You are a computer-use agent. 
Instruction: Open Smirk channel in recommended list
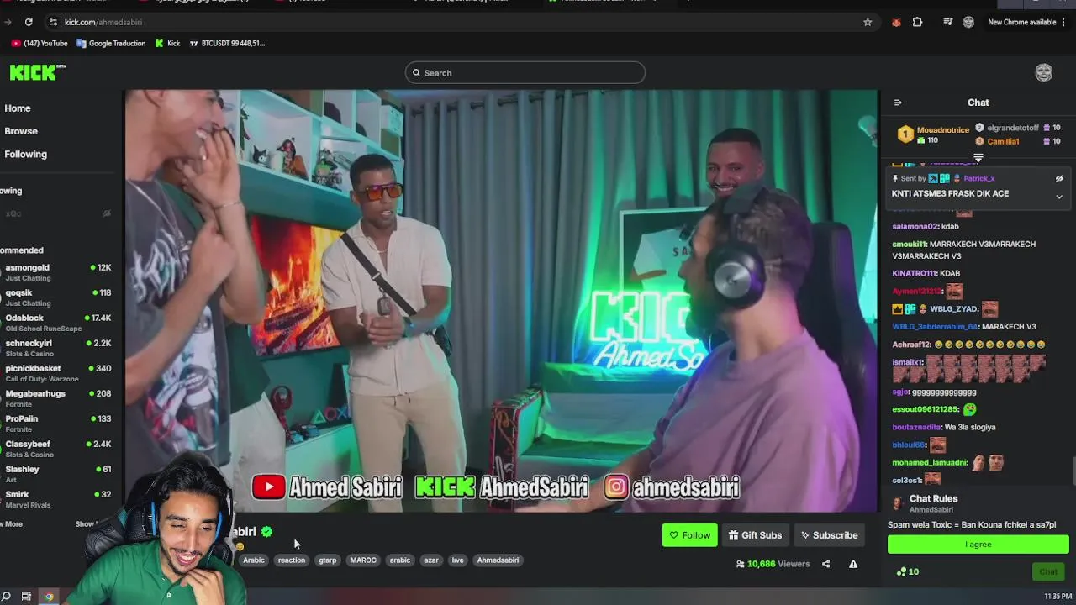(x=57, y=499)
